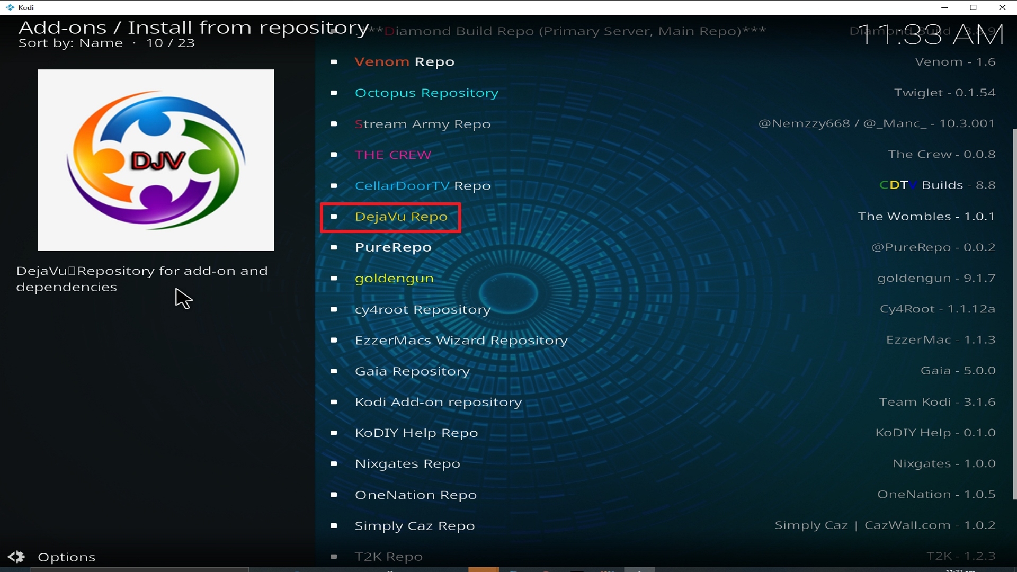Screen dimensions: 1017x572
Task: Click the list scrollbar on right edge
Action: pos(1014,314)
